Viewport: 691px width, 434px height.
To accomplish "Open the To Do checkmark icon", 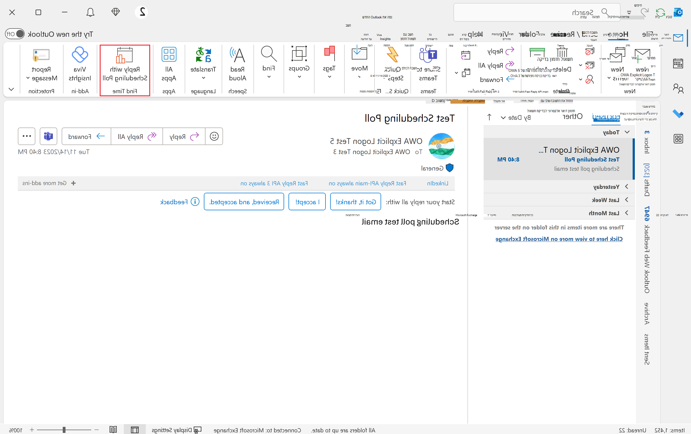I will coord(678,114).
